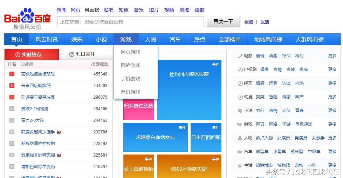
Task: Open keyword 私拆交通护栏被拘
Action: point(38,144)
